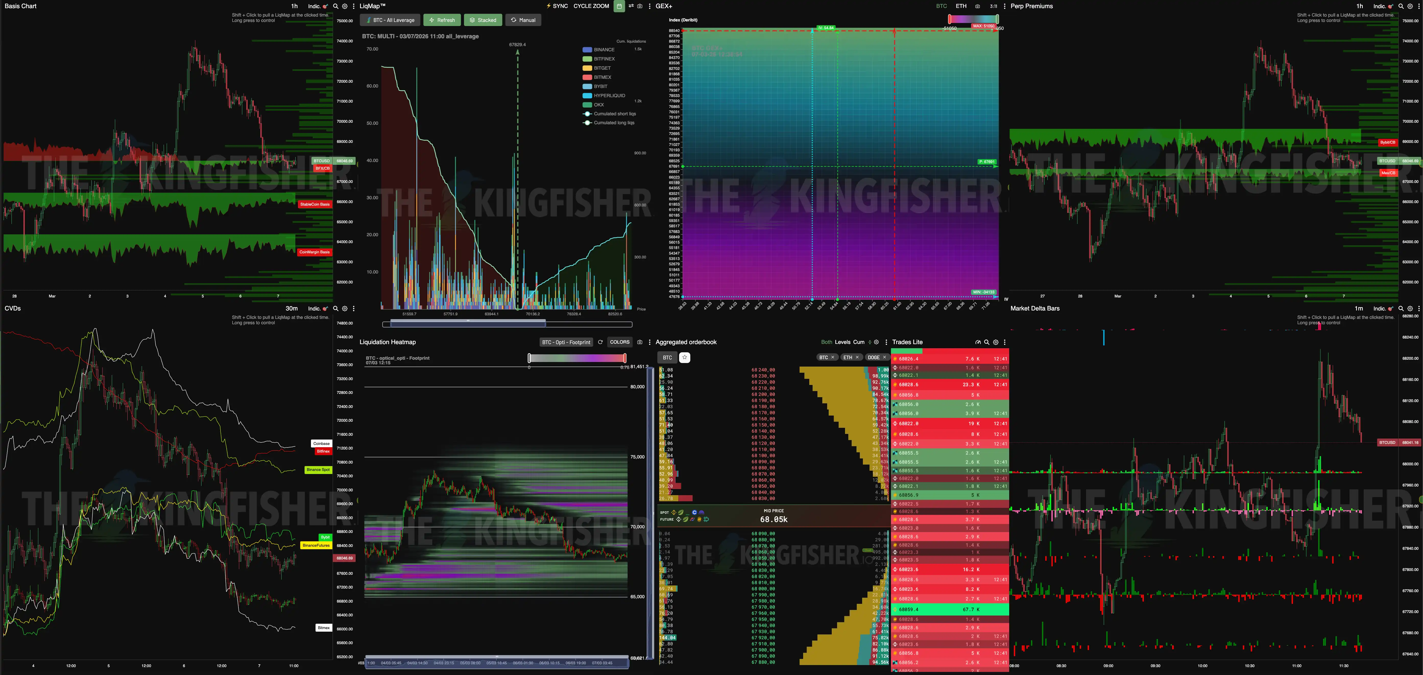Remove the DOGE chip from the orderbook
This screenshot has height=675, width=1423.
884,358
